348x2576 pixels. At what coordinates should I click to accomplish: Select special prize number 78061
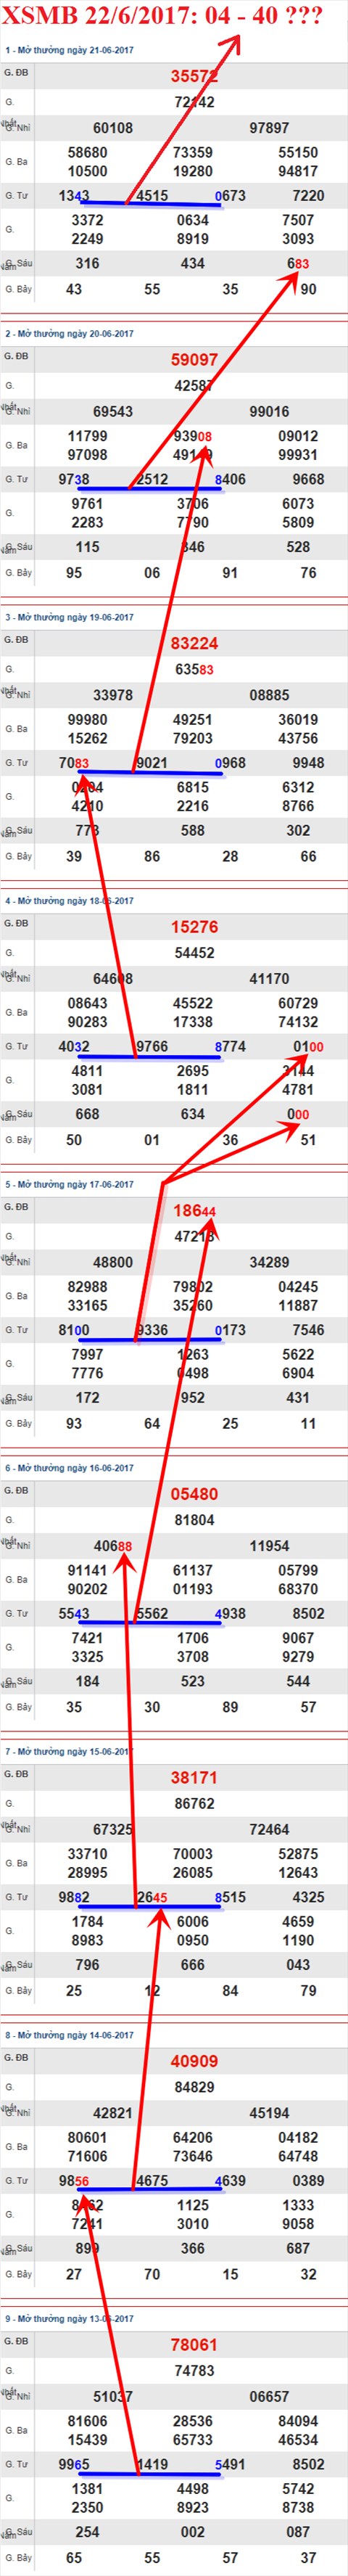click(194, 2344)
